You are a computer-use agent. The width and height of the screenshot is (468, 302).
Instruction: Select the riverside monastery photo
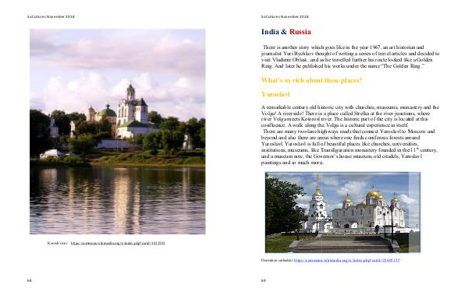[x=118, y=132]
